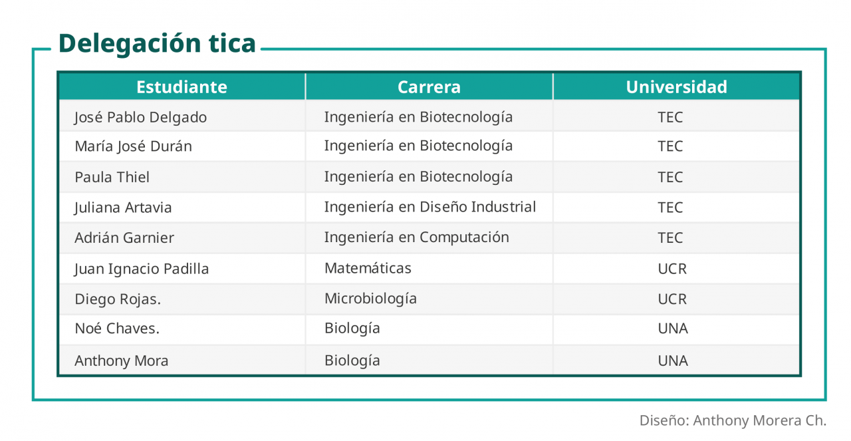The width and height of the screenshot is (851, 441).
Task: Click the UCR cell for Diego Rojas
Action: pos(671,299)
